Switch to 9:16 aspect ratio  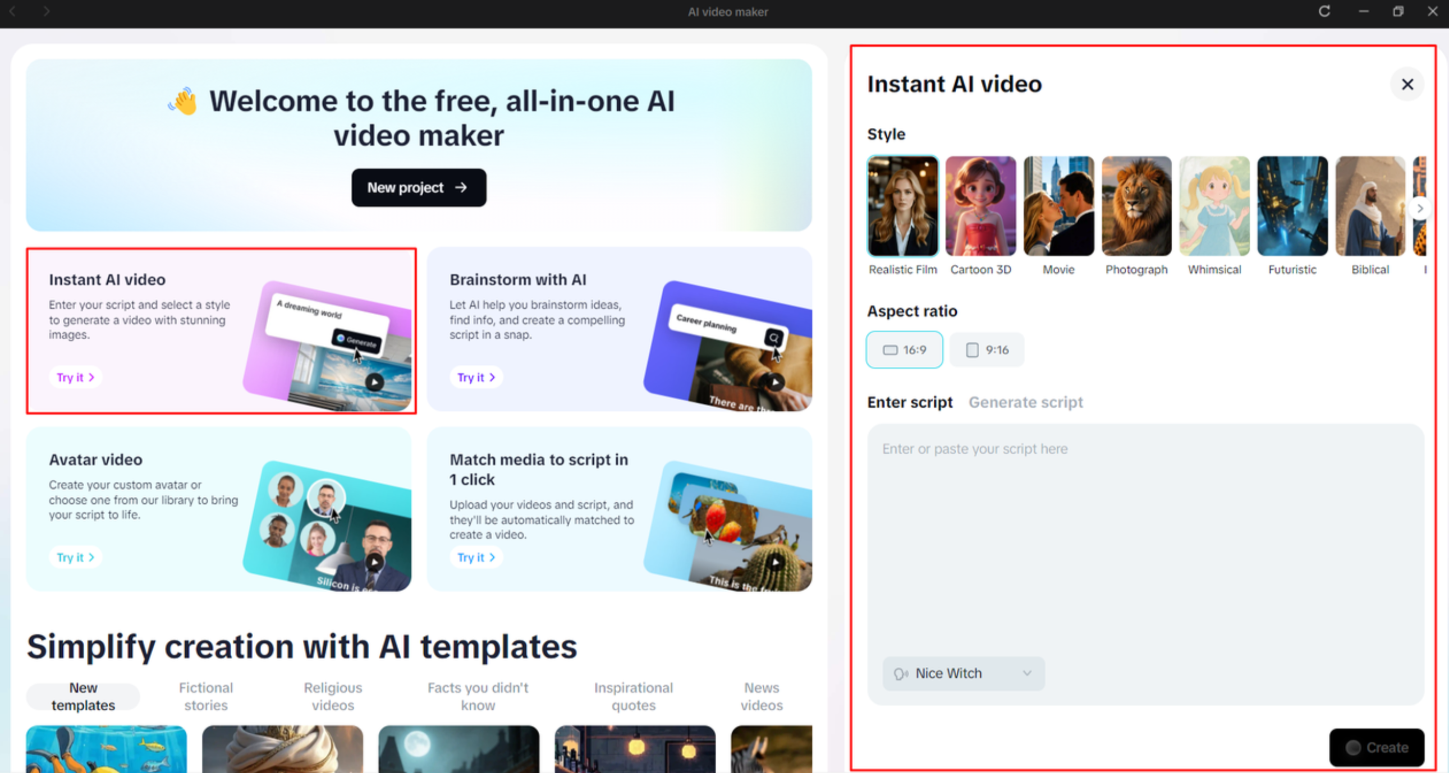pos(986,349)
